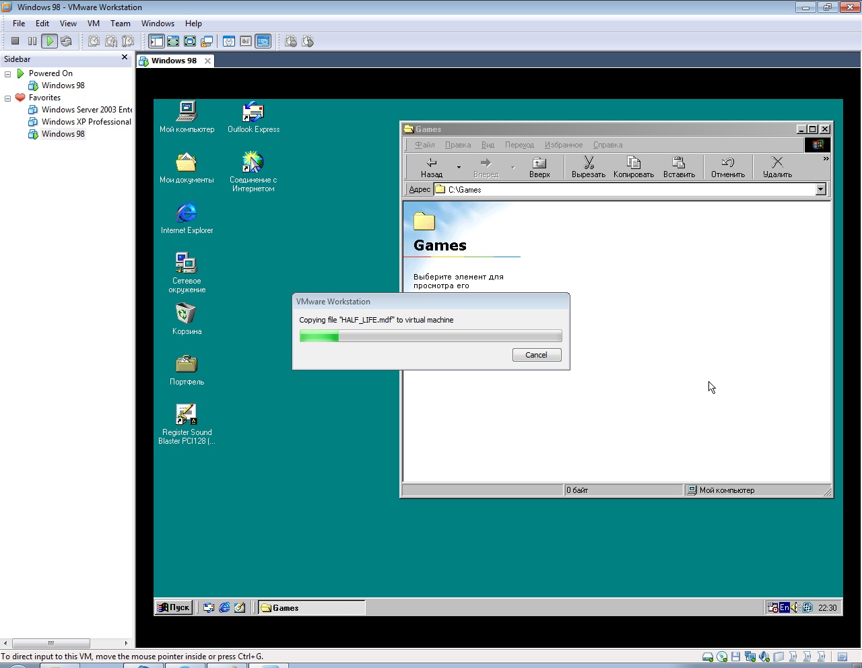Open the Windows menu in VMware
The image size is (862, 668).
158,23
